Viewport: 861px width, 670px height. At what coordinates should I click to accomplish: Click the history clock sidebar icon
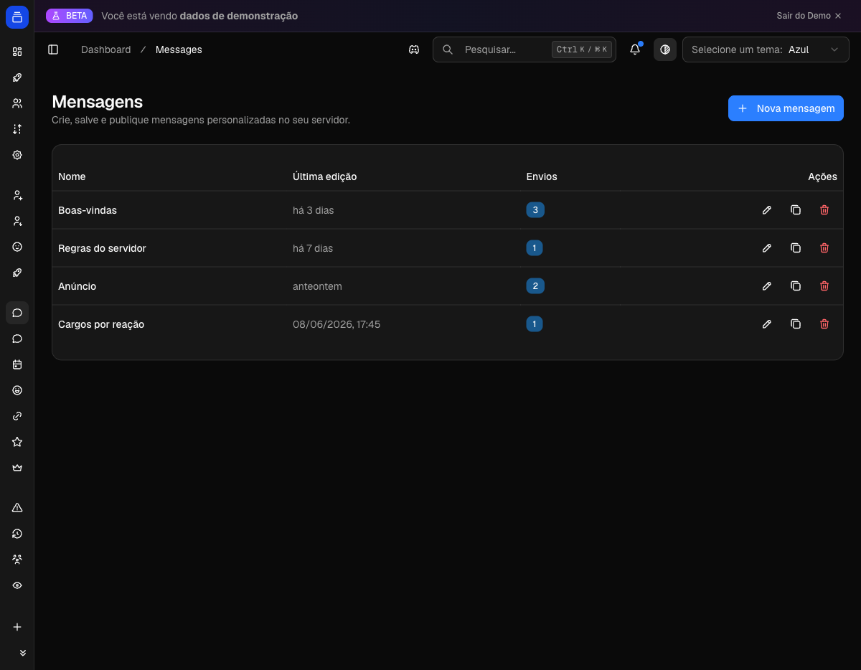point(17,534)
